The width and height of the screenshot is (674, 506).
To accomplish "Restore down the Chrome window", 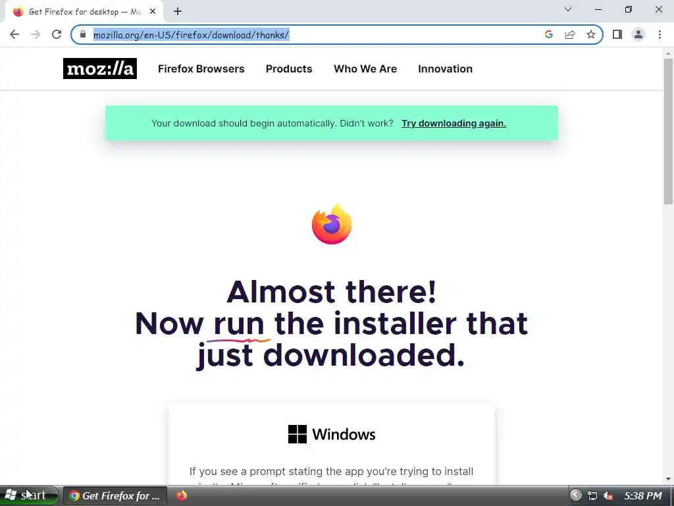I will [629, 9].
